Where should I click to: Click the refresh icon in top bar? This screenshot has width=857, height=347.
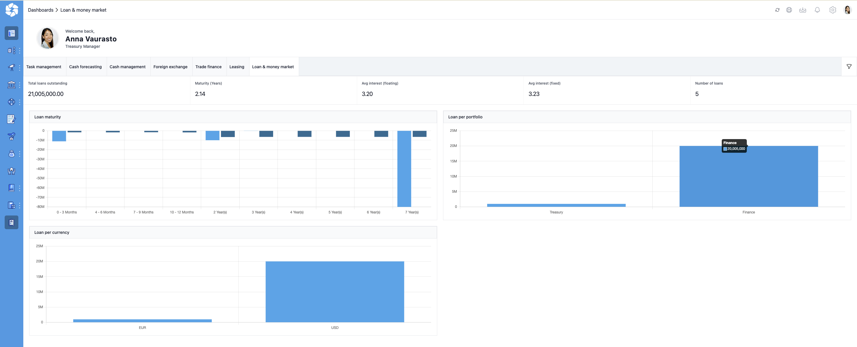point(777,10)
